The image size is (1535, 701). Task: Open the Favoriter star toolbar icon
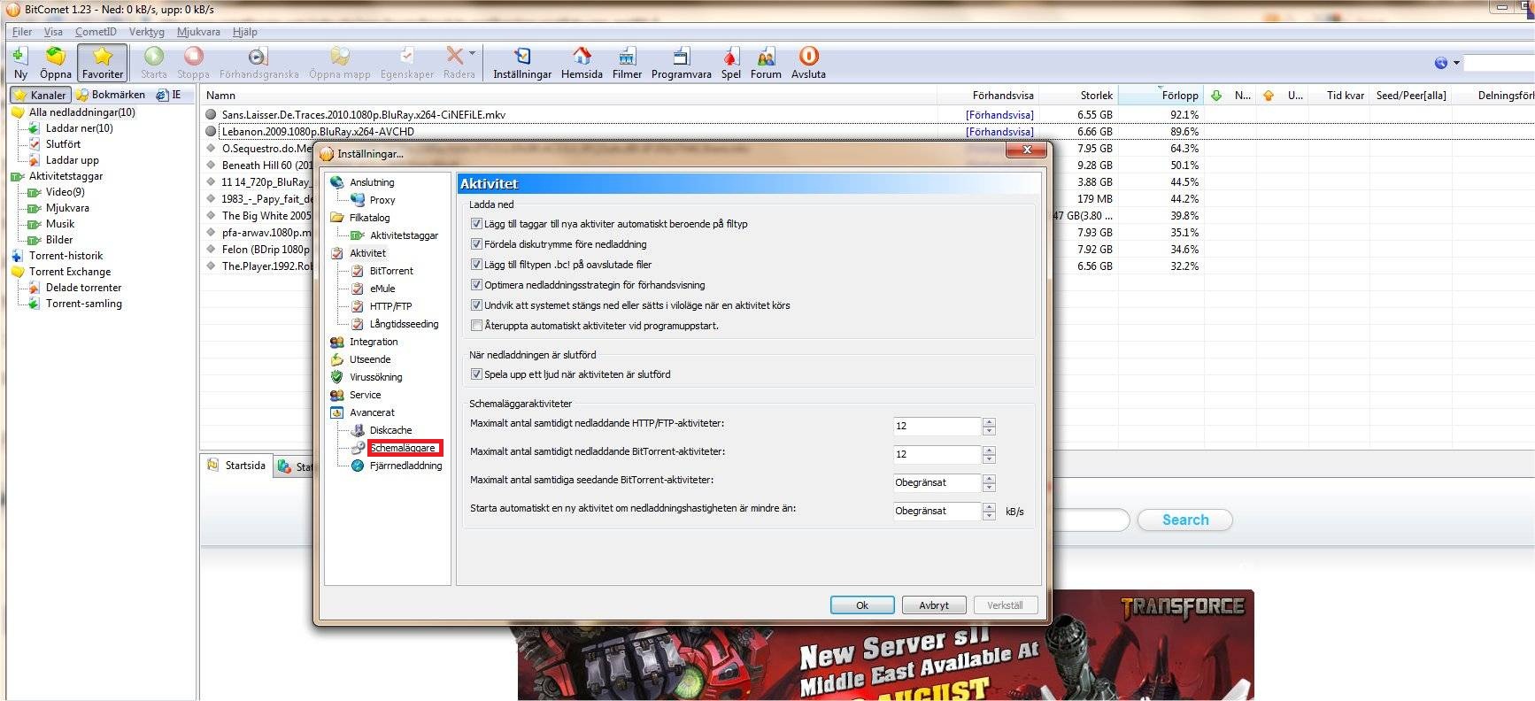tap(103, 58)
